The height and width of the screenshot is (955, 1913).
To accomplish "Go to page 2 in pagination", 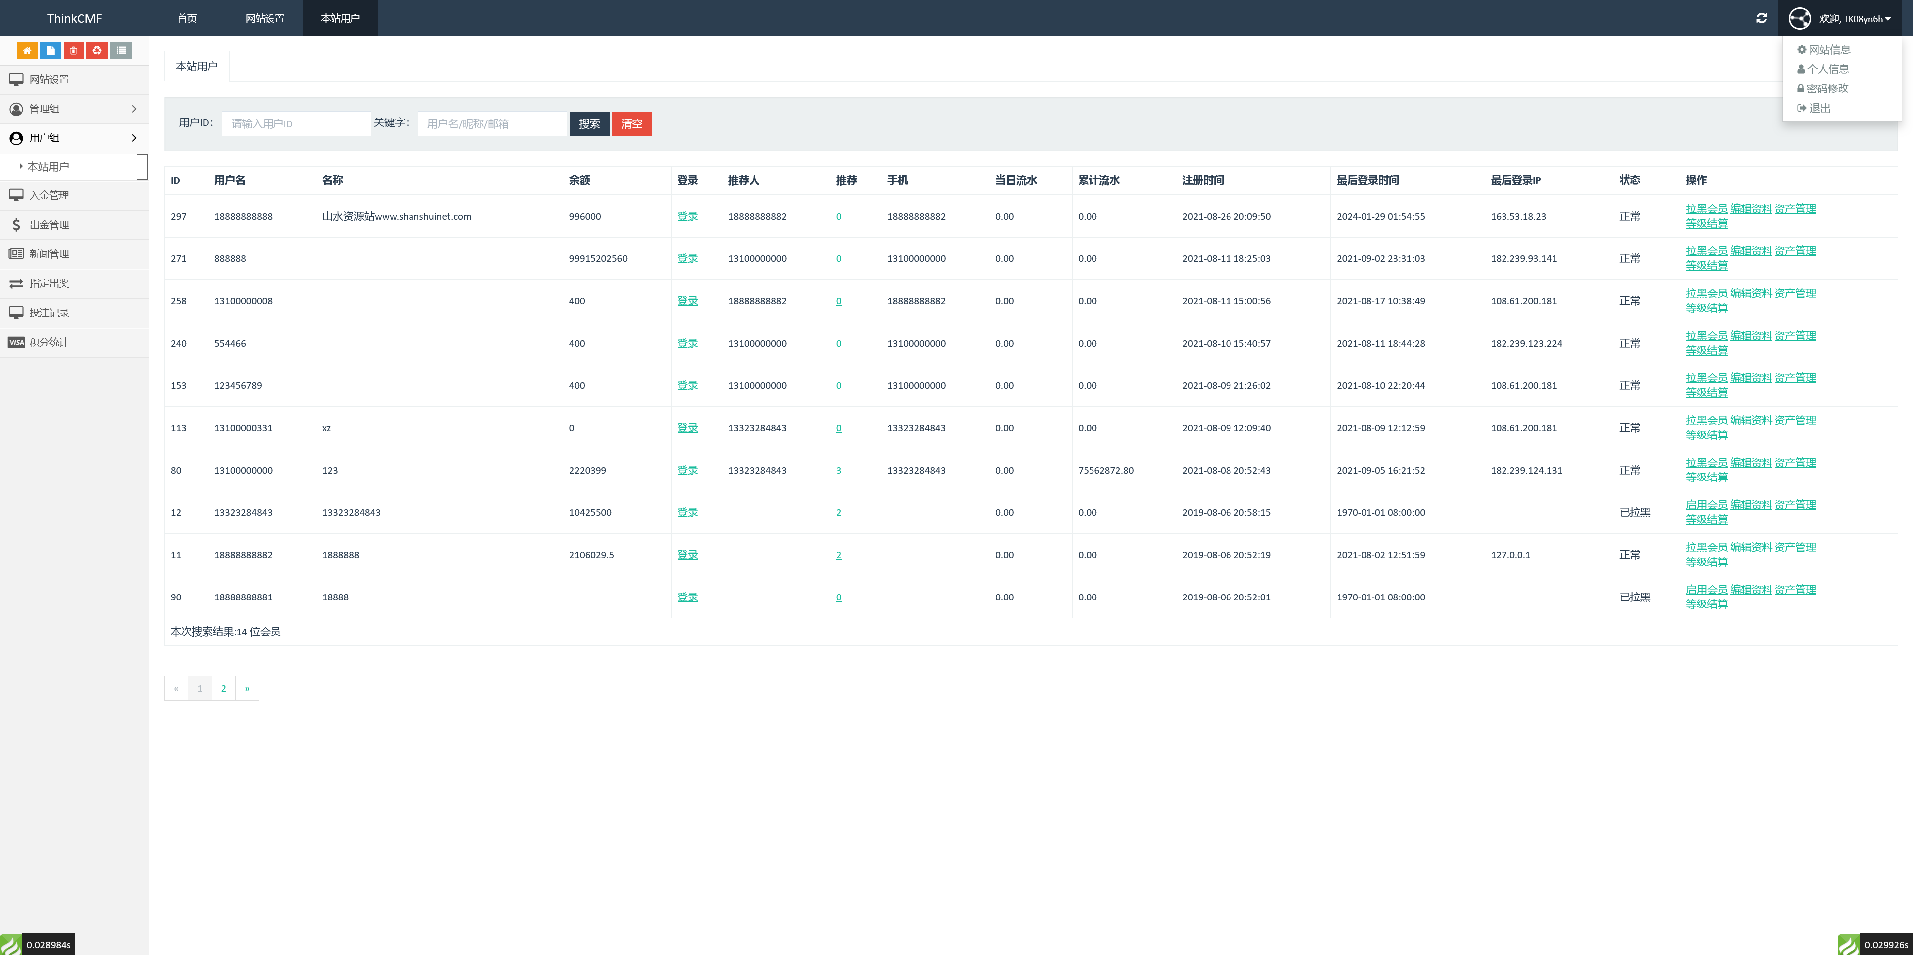I will 224,689.
